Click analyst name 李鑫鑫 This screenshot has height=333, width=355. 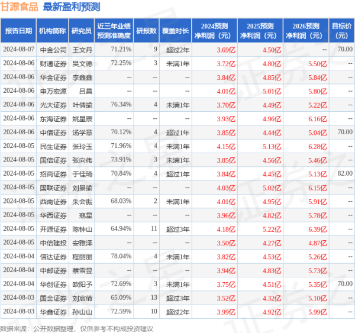(82, 77)
